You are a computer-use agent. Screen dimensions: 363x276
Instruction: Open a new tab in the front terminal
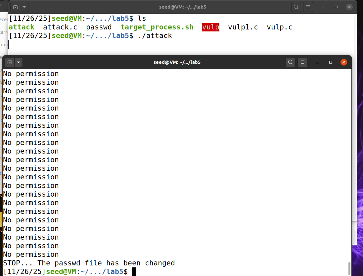[10, 62]
